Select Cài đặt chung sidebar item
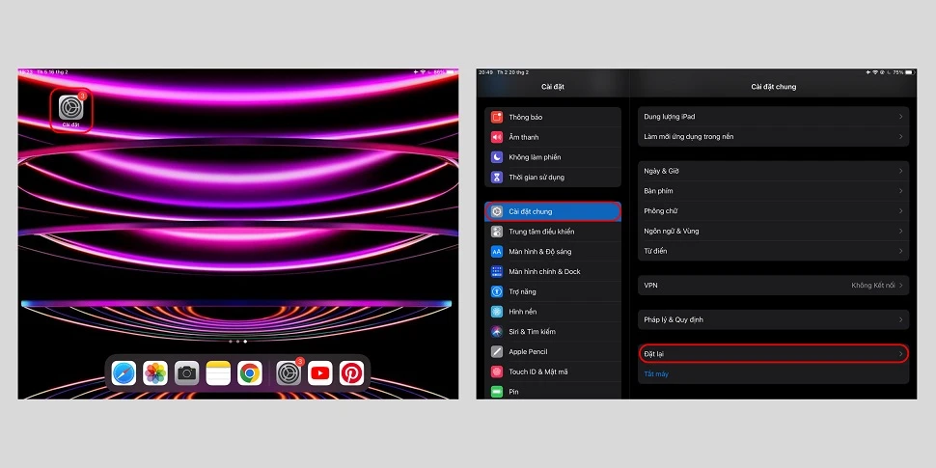Viewport: 936px width, 468px height. coord(553,211)
